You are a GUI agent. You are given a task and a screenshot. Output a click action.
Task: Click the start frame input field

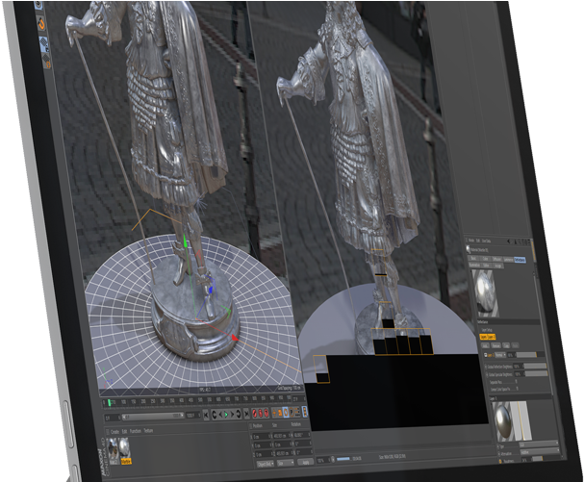pos(113,418)
